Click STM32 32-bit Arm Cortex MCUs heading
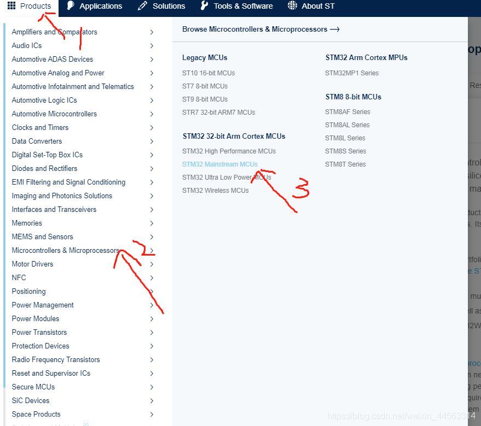 click(234, 137)
